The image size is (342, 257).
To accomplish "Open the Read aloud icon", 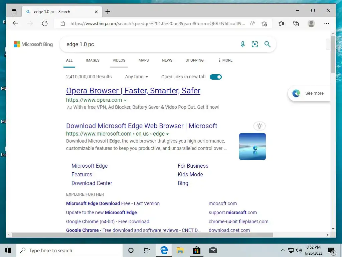I will pyautogui.click(x=252, y=23).
